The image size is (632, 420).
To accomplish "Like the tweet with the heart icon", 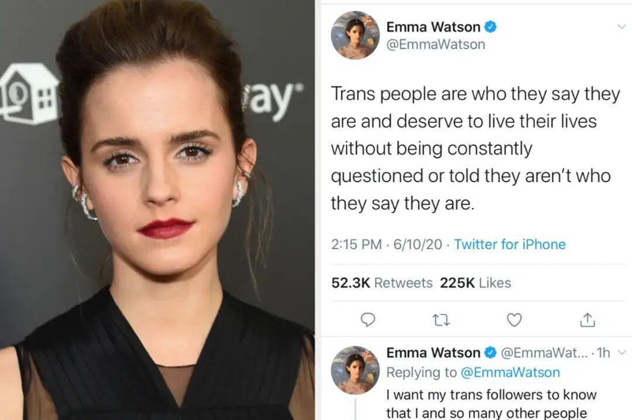I will point(514,320).
